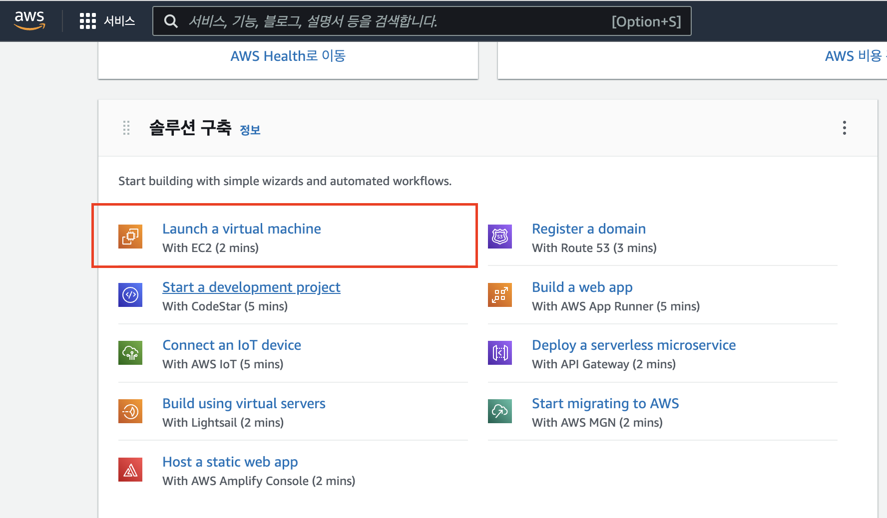
Task: Click the With CodeStar (5 mins) text
Action: tap(225, 306)
